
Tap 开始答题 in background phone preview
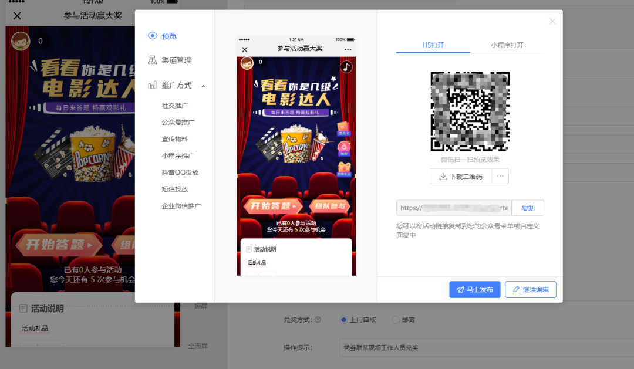[59, 245]
